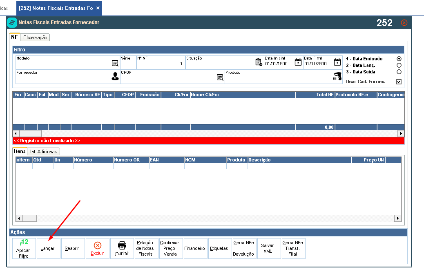Viewport: 424px width, 276px height.
Task: Click Itens grid scrollbar right arrow
Action: 397,218
